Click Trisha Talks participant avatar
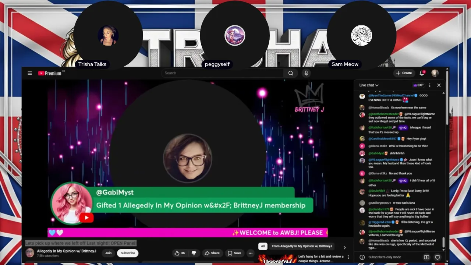 click(x=108, y=36)
